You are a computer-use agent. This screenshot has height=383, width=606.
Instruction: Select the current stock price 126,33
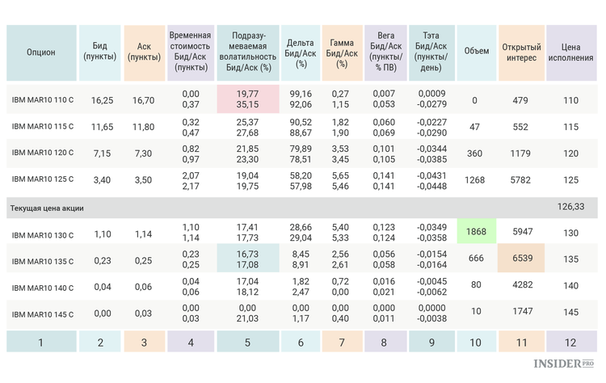coord(570,207)
